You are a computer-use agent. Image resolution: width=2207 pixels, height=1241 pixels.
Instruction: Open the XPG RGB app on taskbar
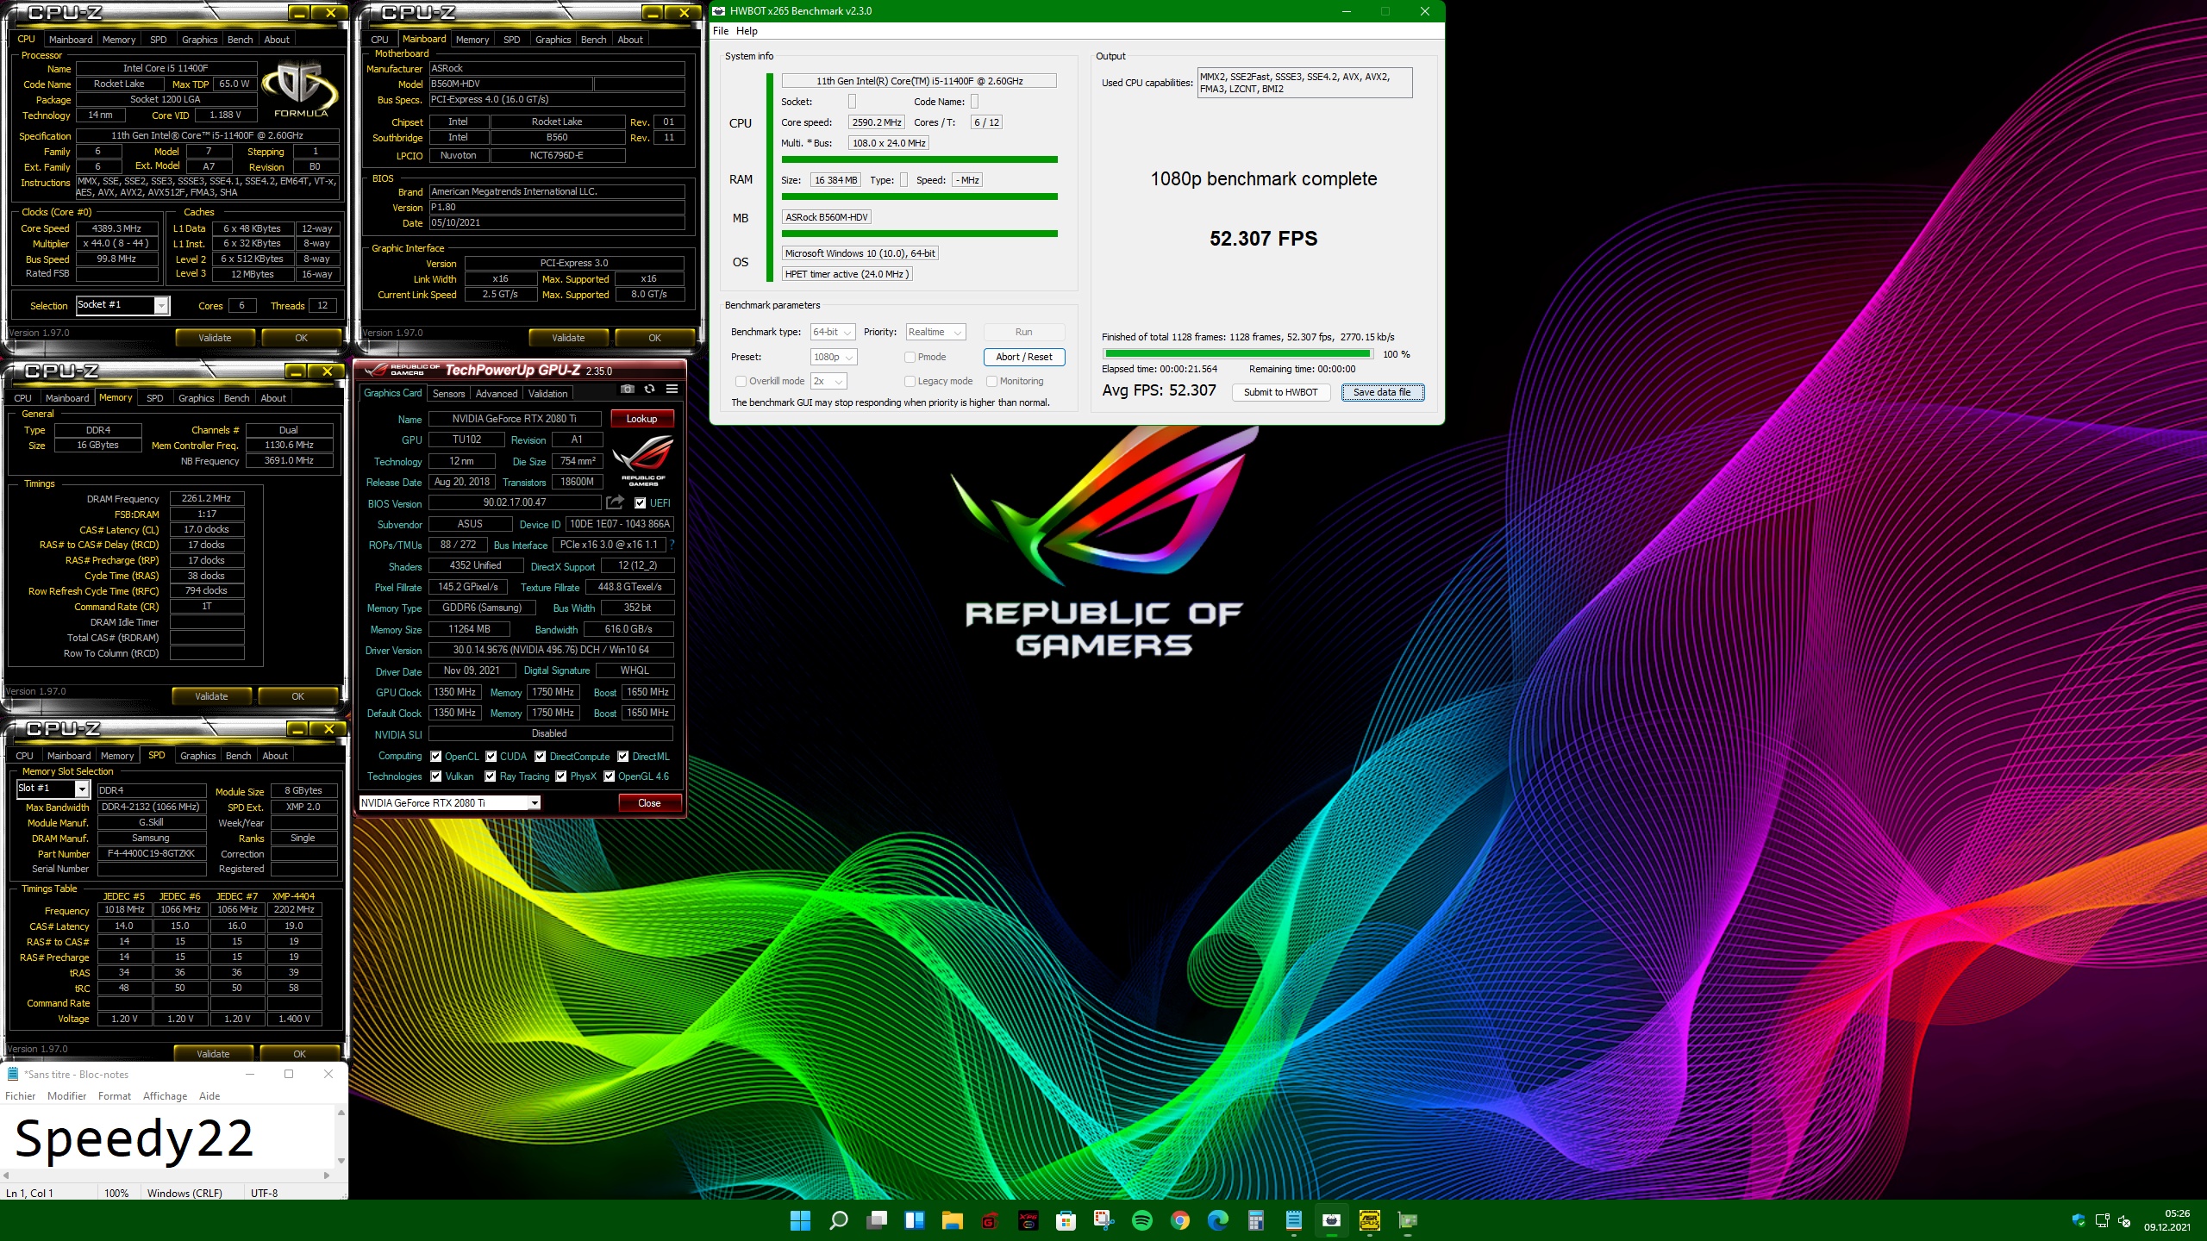pos(1028,1220)
